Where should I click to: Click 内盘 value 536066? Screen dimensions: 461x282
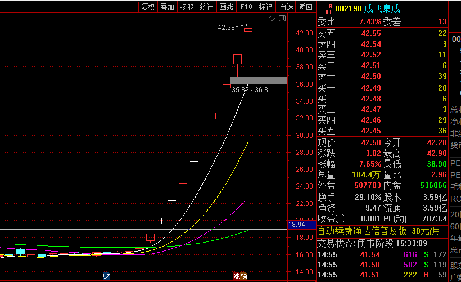[433, 185]
